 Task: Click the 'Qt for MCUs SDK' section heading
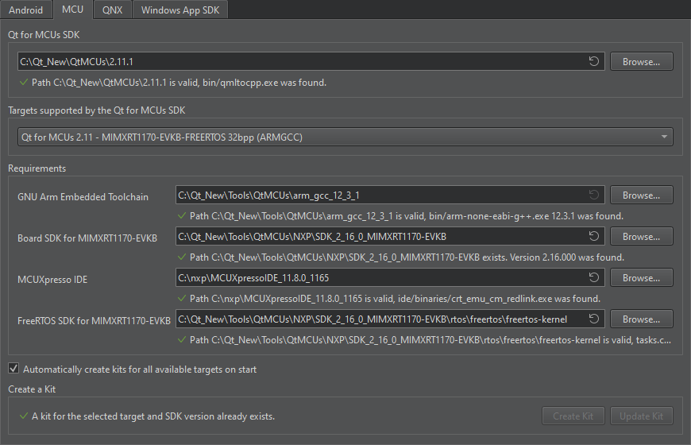pyautogui.click(x=44, y=34)
